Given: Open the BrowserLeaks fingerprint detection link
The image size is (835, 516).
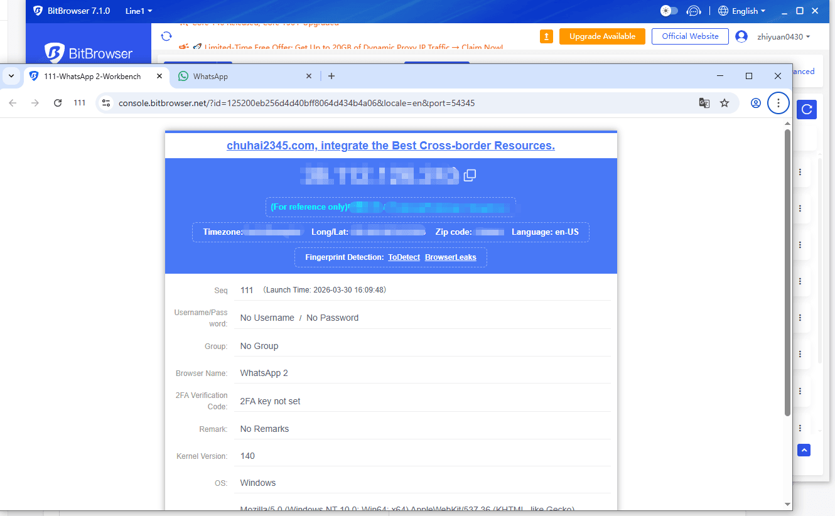Looking at the screenshot, I should (x=450, y=257).
